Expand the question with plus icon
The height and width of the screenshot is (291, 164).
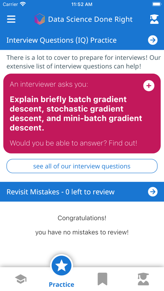pos(149,86)
